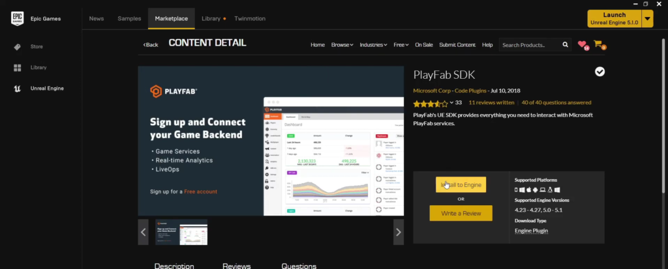This screenshot has height=269, width=668.
Task: Open the Twinmotion tab
Action: tap(250, 19)
